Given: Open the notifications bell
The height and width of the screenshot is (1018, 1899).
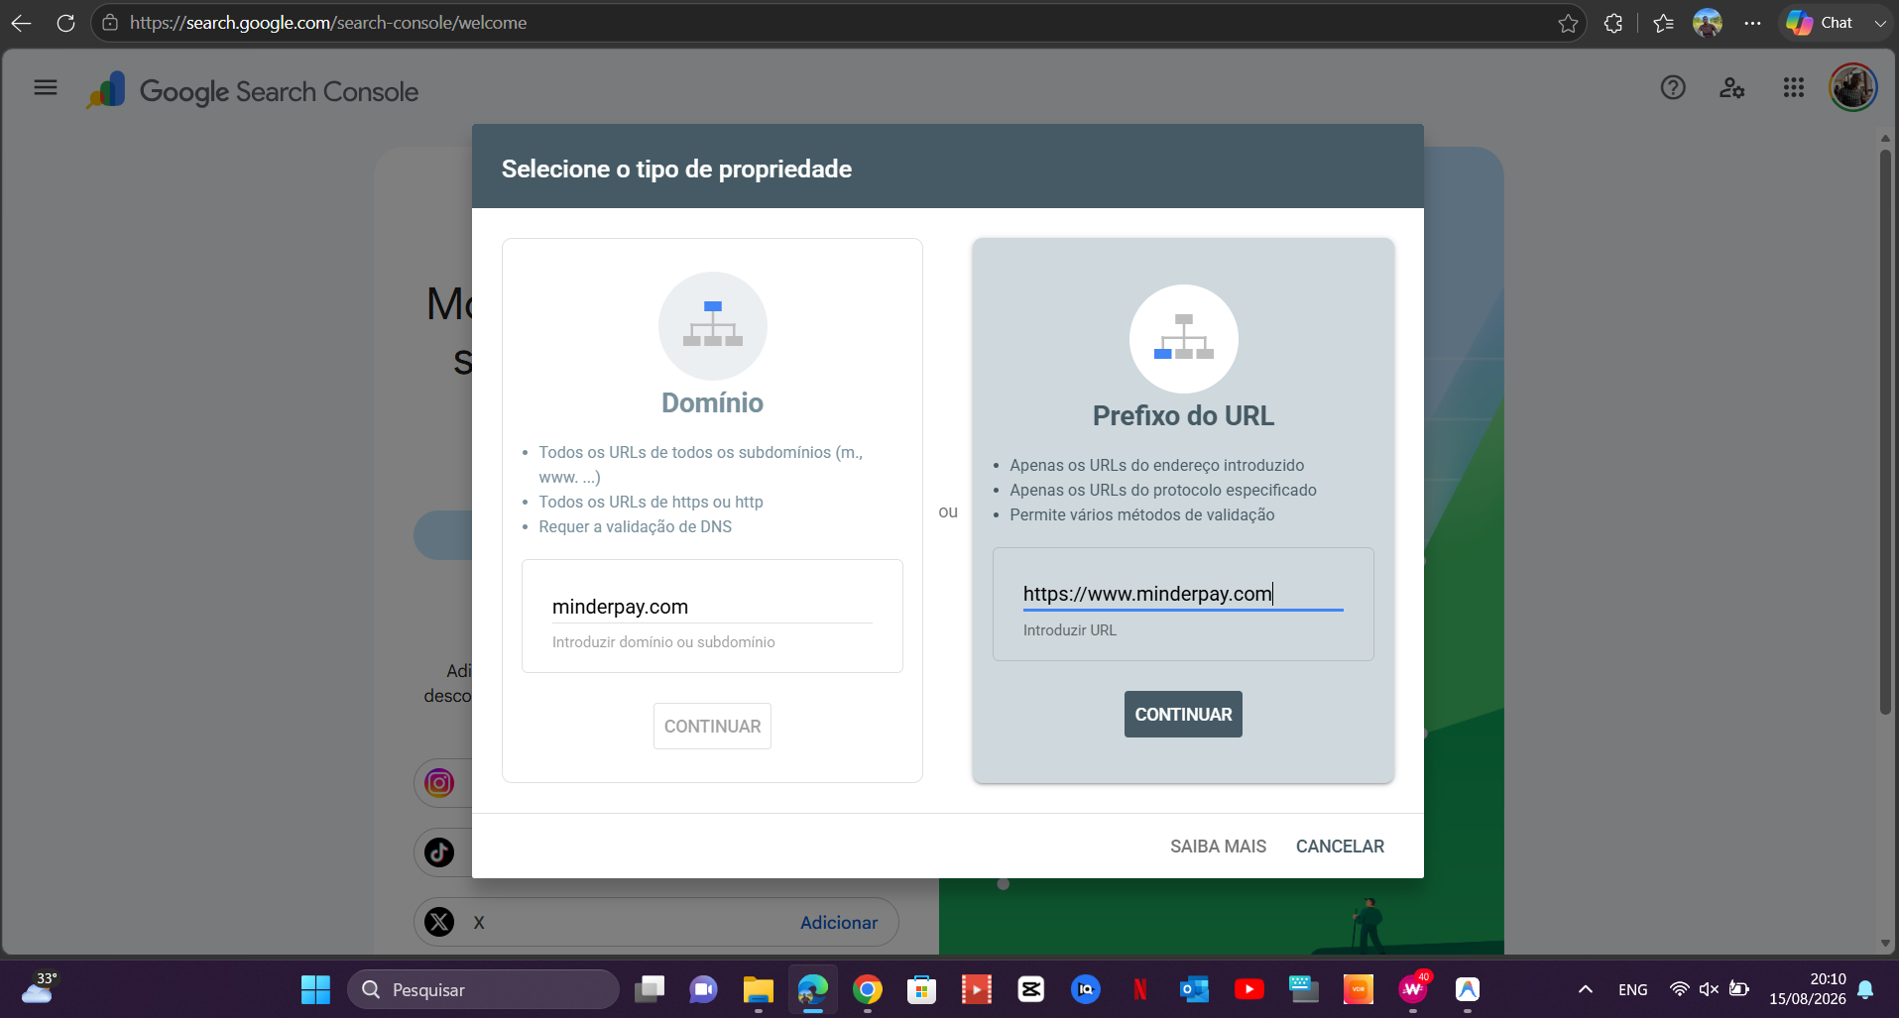Looking at the screenshot, I should click(x=1865, y=989).
